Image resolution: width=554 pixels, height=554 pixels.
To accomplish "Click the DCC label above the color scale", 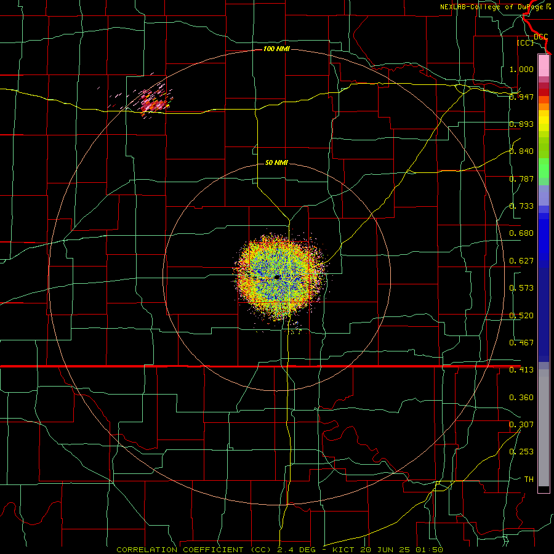I will pyautogui.click(x=540, y=37).
